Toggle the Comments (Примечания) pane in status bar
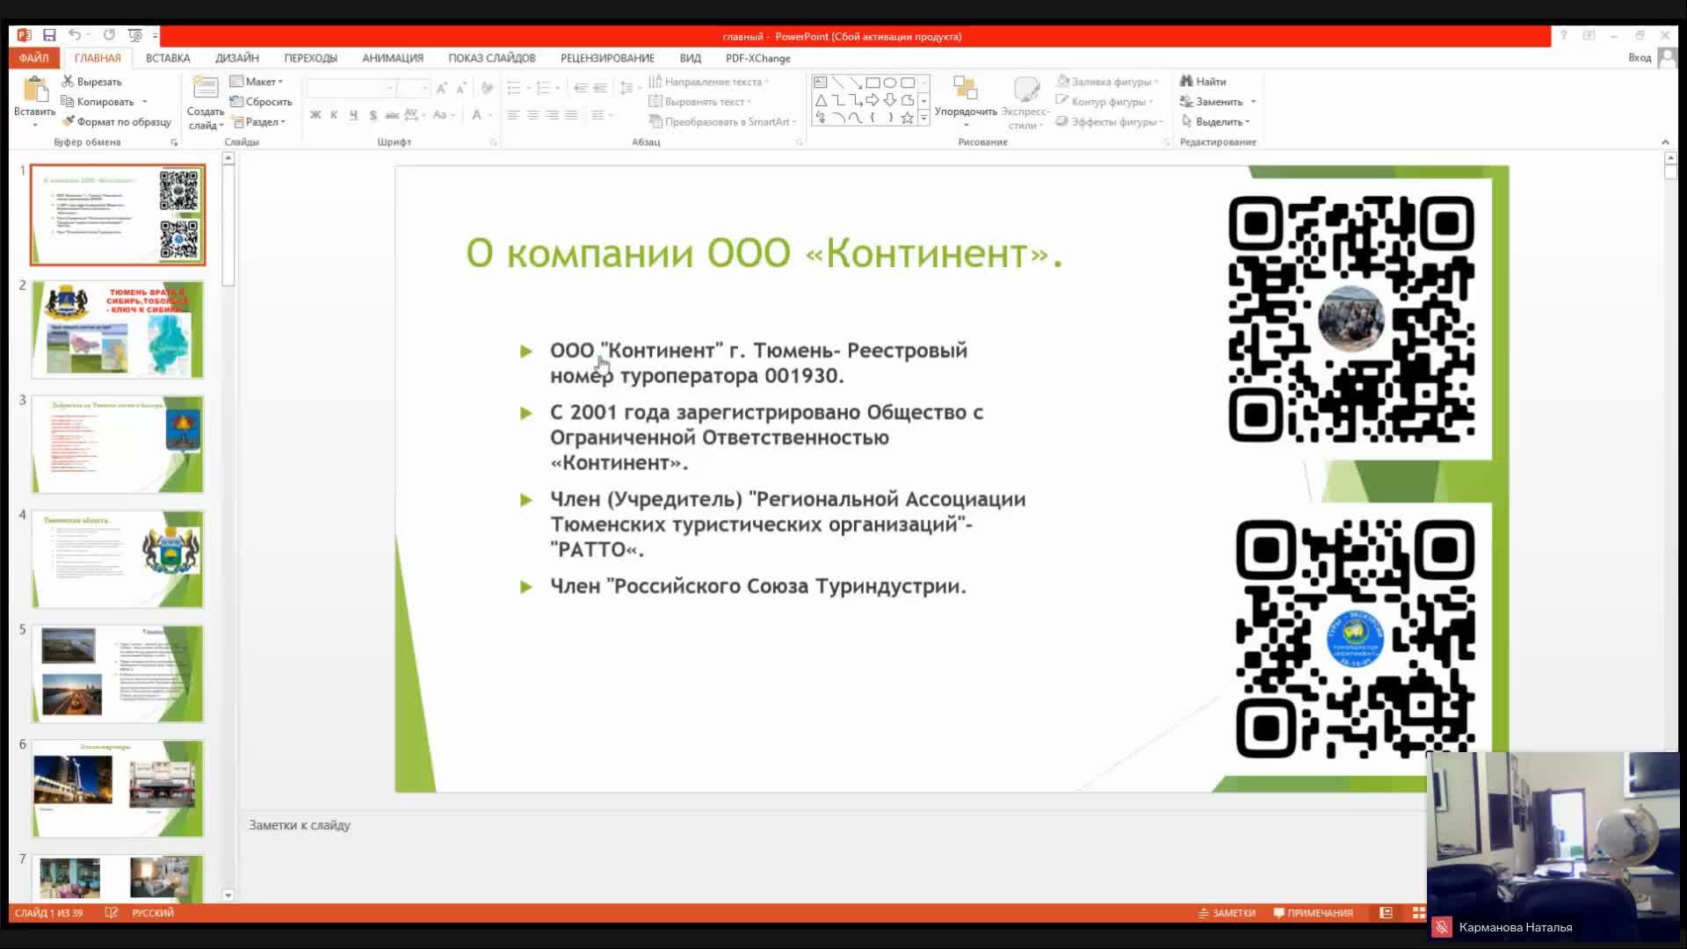Image resolution: width=1687 pixels, height=949 pixels. click(x=1313, y=913)
